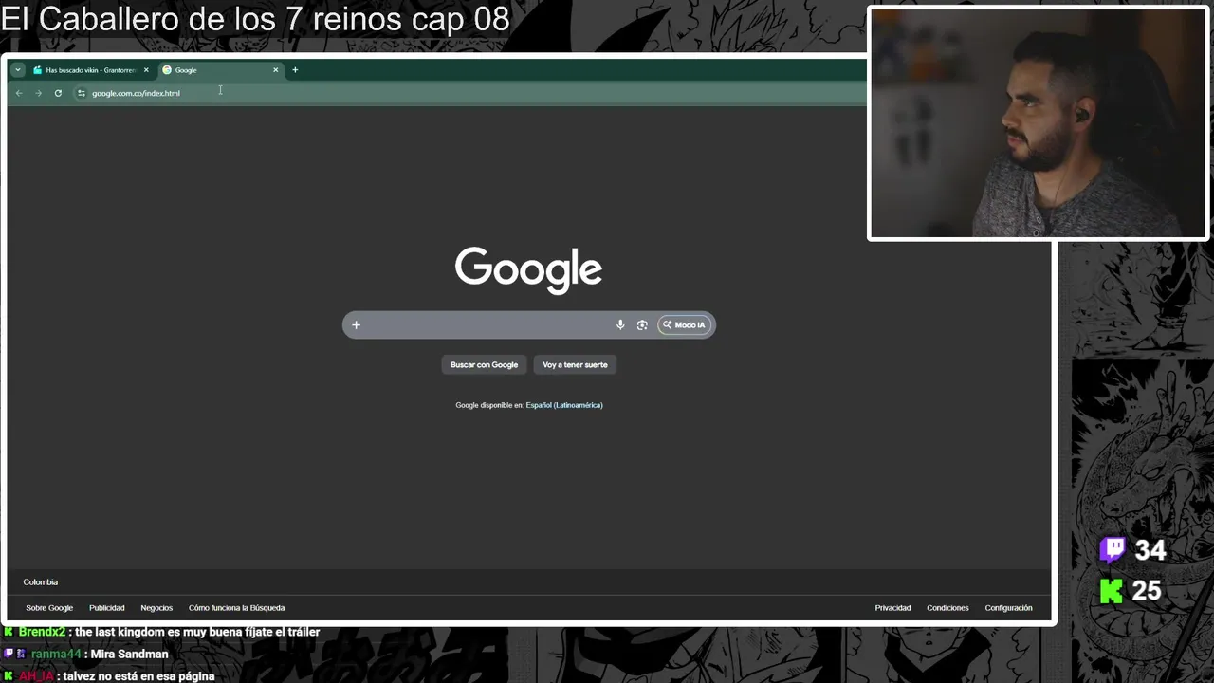Close the Grantorrent 'Has buscado vikin' tab
The width and height of the screenshot is (1214, 683).
tap(146, 70)
